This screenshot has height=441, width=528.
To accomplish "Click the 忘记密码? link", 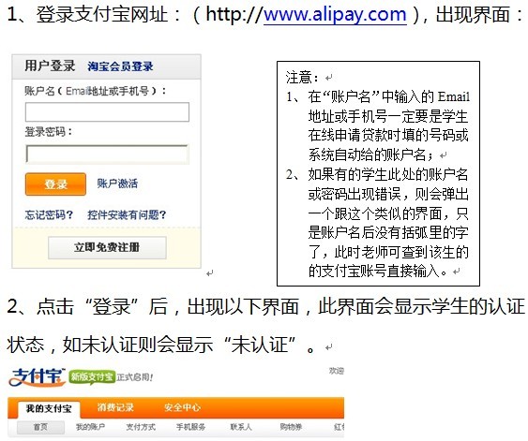I will click(x=49, y=214).
